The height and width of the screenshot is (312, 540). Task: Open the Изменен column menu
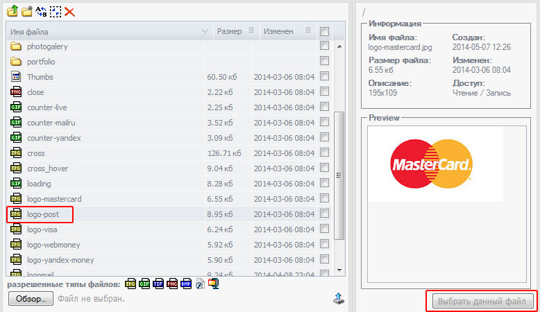(309, 31)
